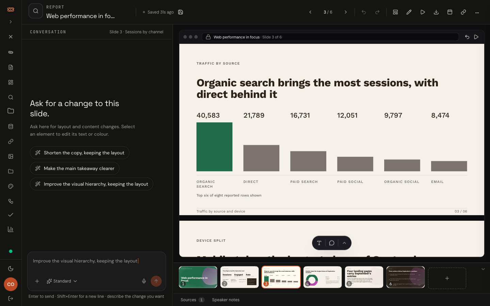The image size is (490, 306).
Task: Select slide 2 thumbnail
Action: pos(240,277)
